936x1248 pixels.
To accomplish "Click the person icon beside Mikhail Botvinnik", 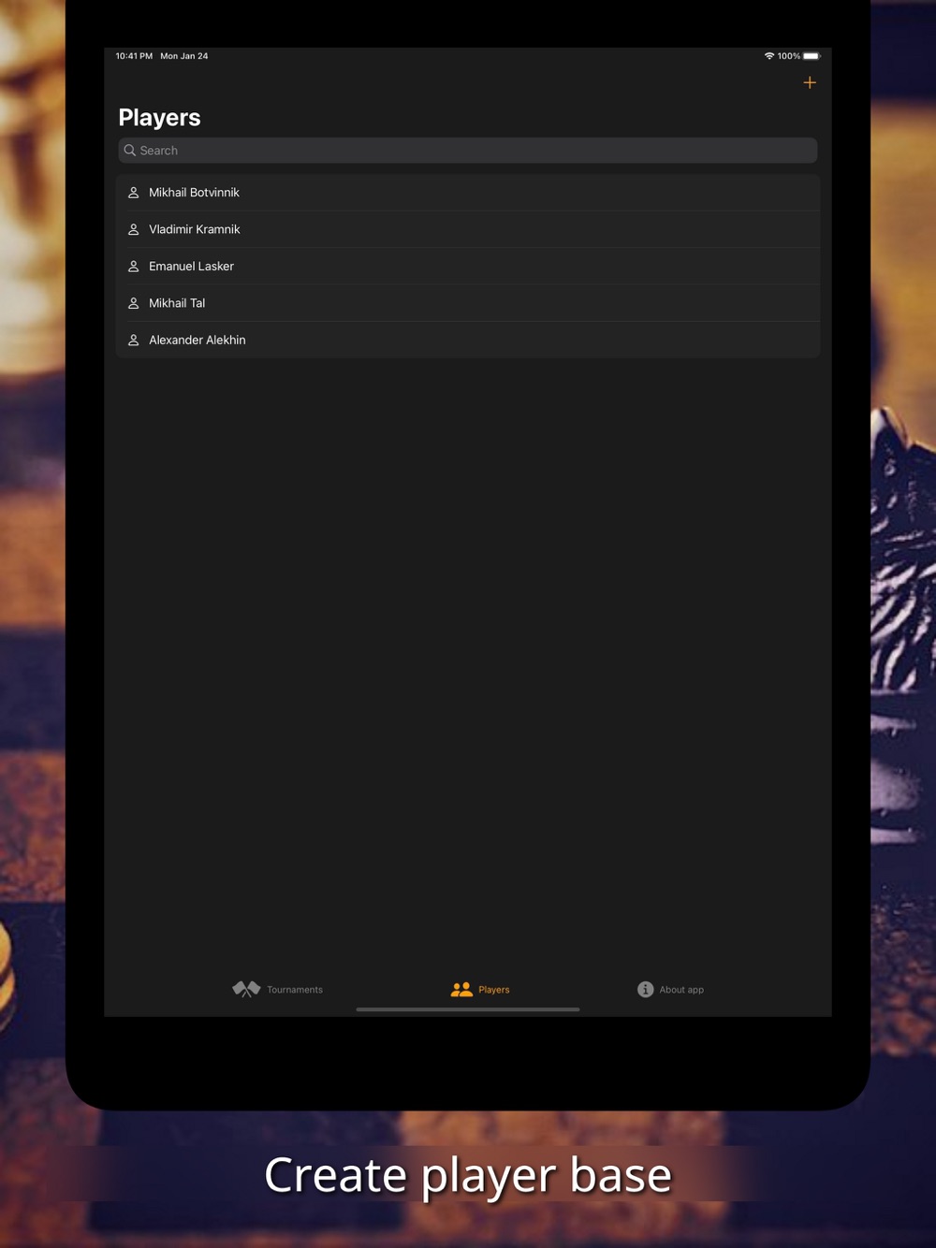I will point(133,192).
